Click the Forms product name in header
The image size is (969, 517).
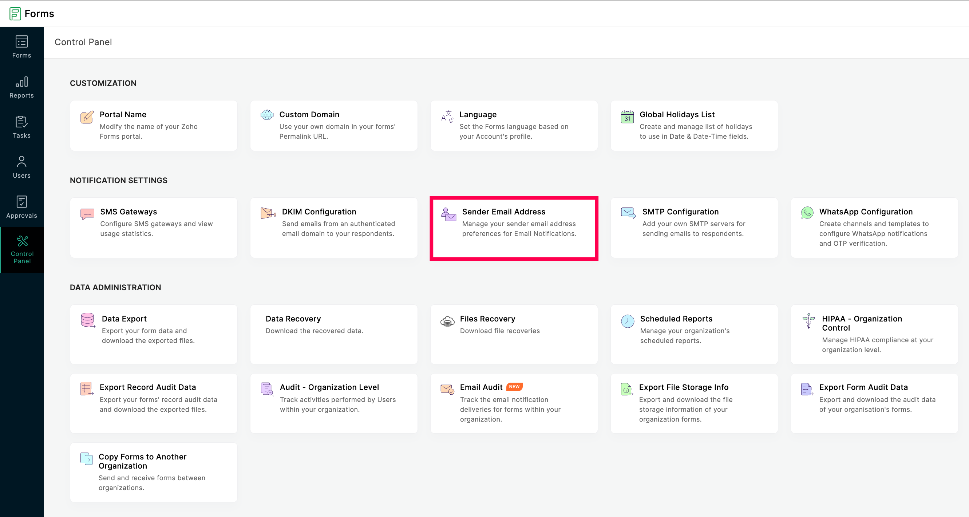pos(39,13)
